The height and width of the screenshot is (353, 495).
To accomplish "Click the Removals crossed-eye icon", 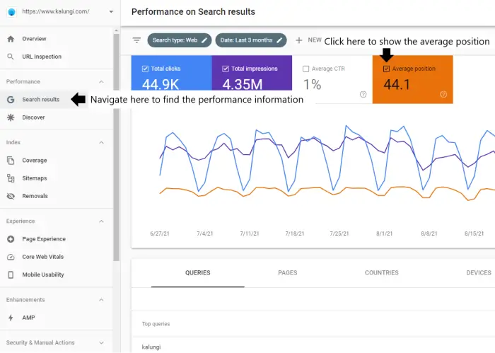I will 11,196.
